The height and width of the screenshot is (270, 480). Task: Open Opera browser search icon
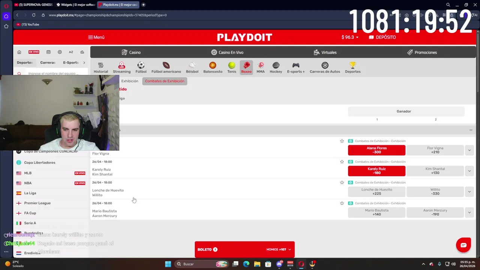click(448, 5)
